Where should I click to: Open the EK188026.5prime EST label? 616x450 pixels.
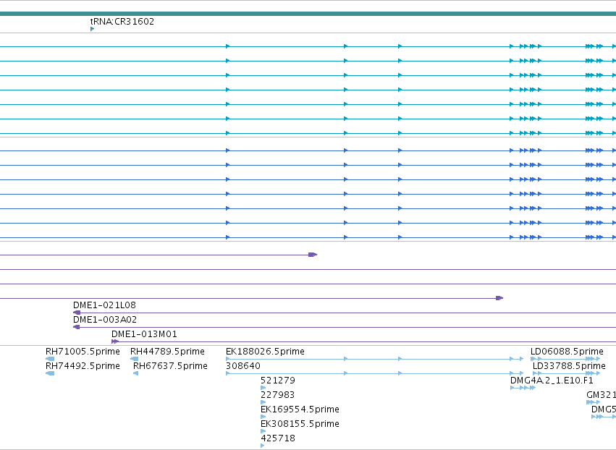click(265, 352)
